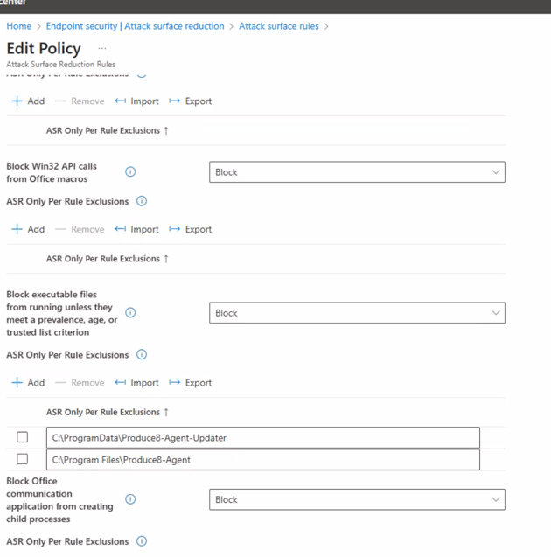
Task: Open Block Office communication application dropdown
Action: (357, 499)
